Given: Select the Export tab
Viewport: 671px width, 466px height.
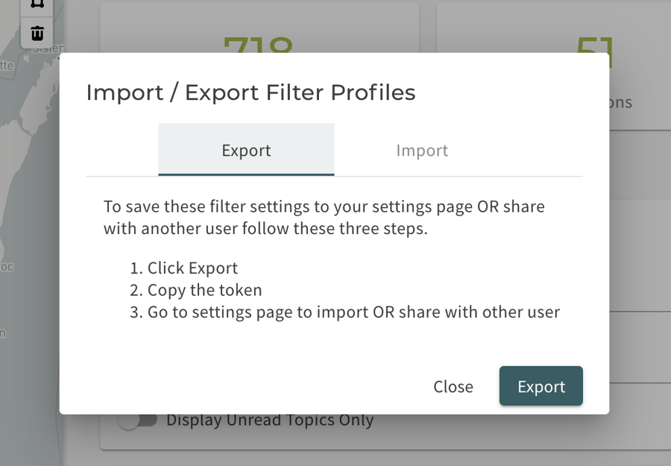Looking at the screenshot, I should [x=246, y=150].
